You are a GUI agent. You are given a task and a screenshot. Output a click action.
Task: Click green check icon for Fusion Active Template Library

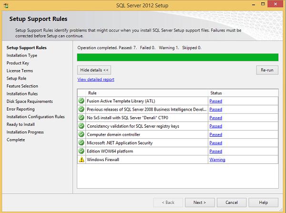coord(82,101)
